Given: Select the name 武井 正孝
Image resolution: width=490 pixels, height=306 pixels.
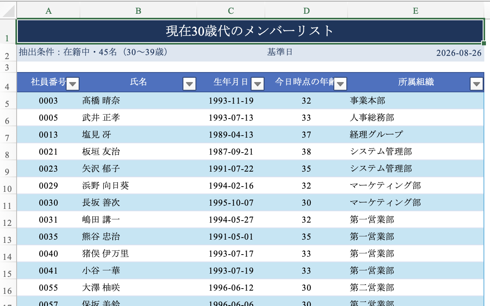Looking at the screenshot, I should (x=101, y=117).
